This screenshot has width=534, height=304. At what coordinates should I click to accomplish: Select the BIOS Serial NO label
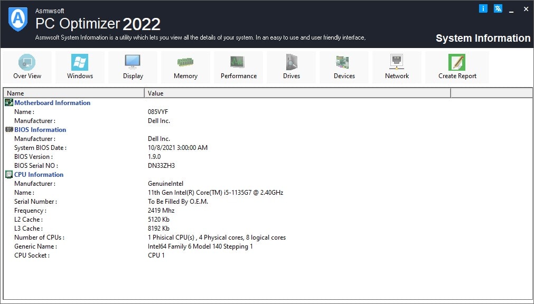pos(36,166)
